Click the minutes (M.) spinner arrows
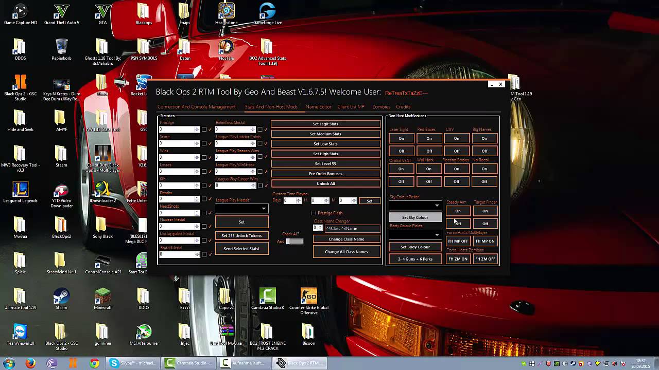The width and height of the screenshot is (659, 370). tap(354, 201)
